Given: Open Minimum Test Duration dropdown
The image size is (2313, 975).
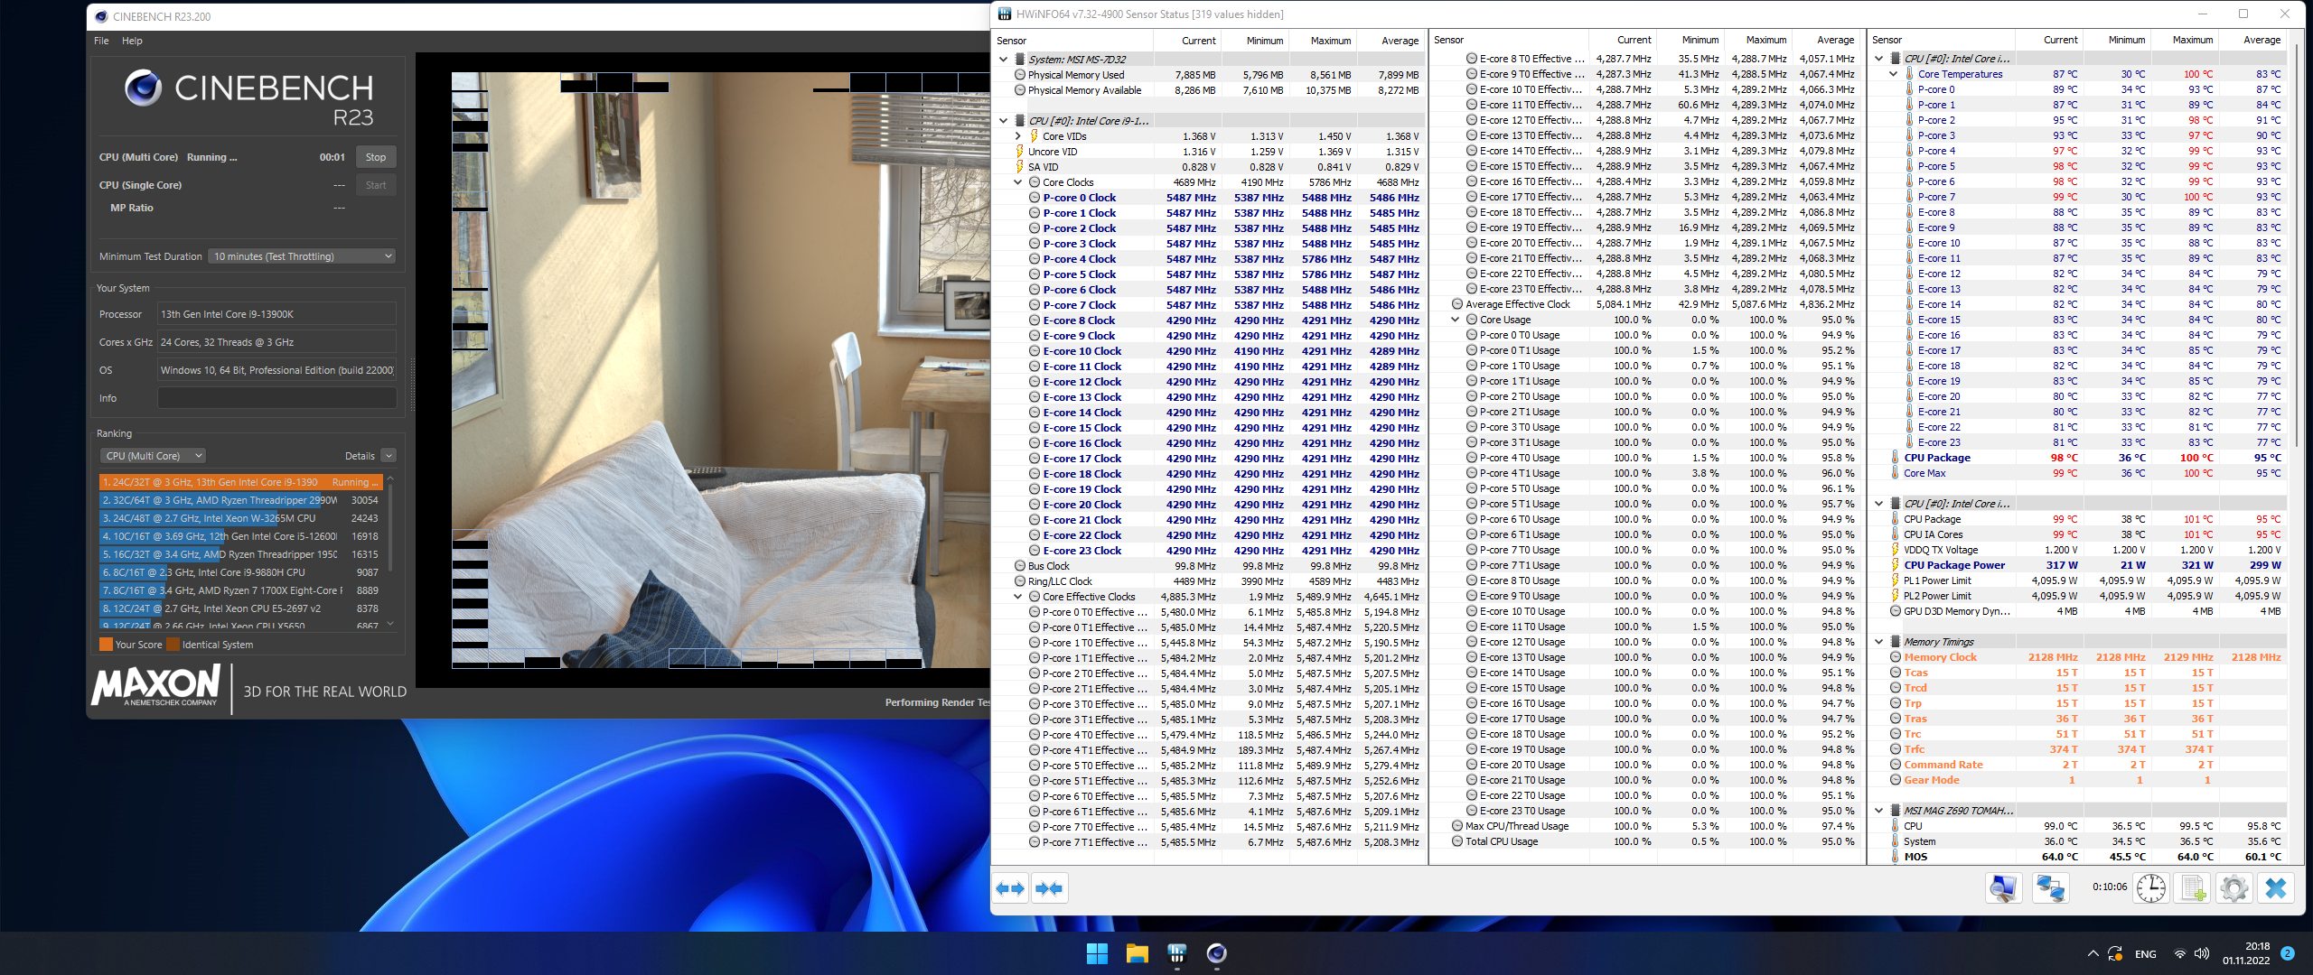Looking at the screenshot, I should (302, 256).
